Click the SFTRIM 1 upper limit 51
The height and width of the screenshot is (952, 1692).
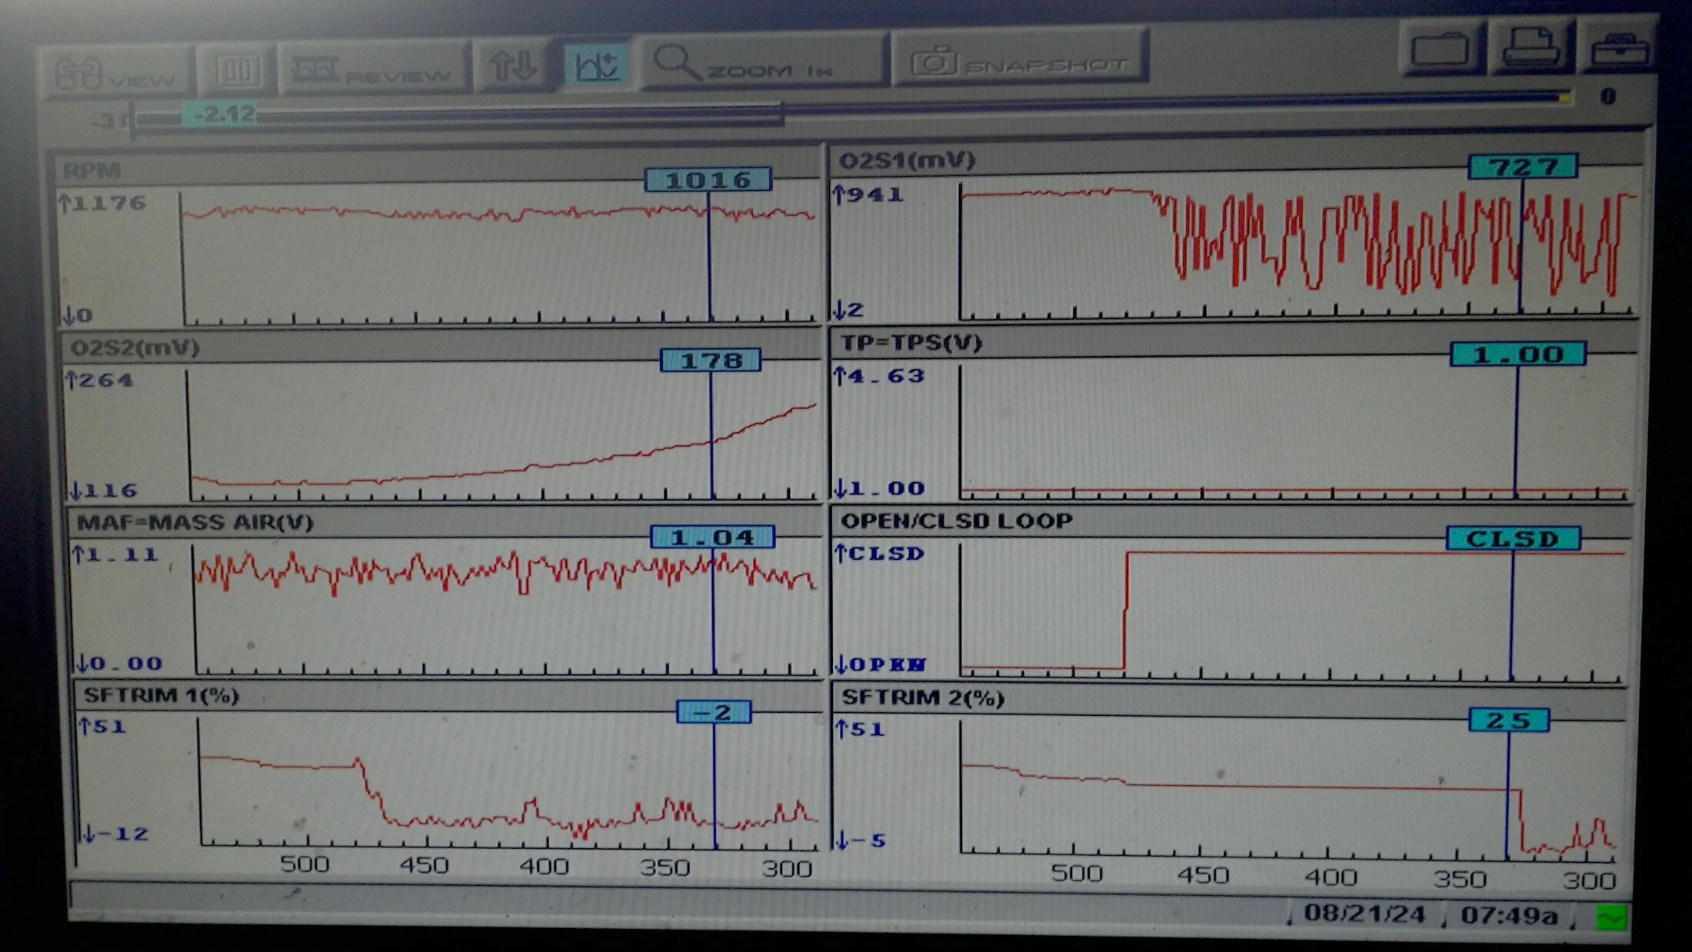(x=102, y=726)
